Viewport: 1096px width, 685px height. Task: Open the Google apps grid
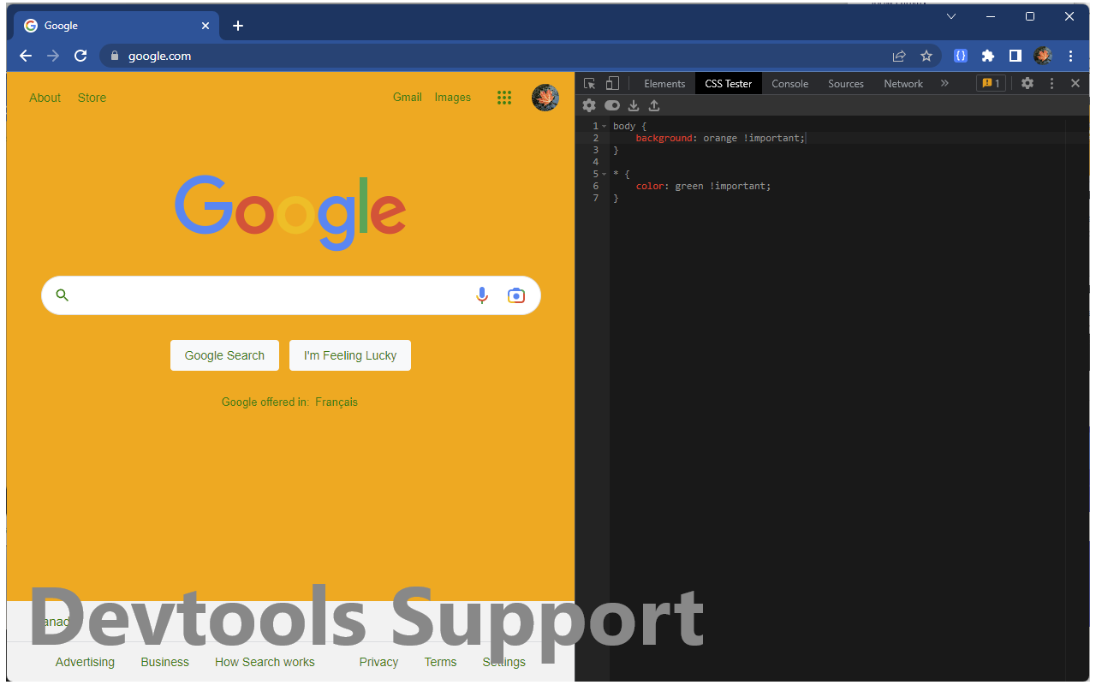click(x=504, y=98)
